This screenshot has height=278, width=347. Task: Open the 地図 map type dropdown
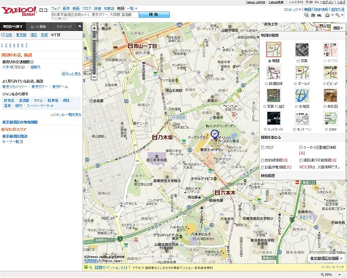(x=338, y=28)
